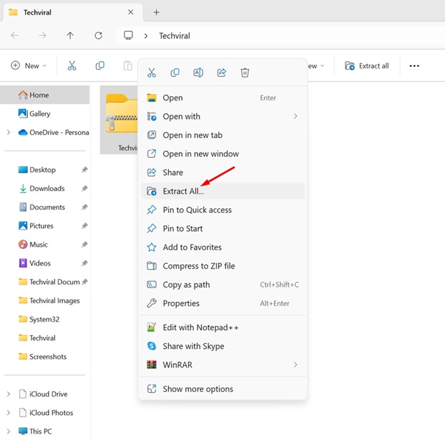Choose Compress to ZIP file
The image size is (445, 440).
click(198, 266)
